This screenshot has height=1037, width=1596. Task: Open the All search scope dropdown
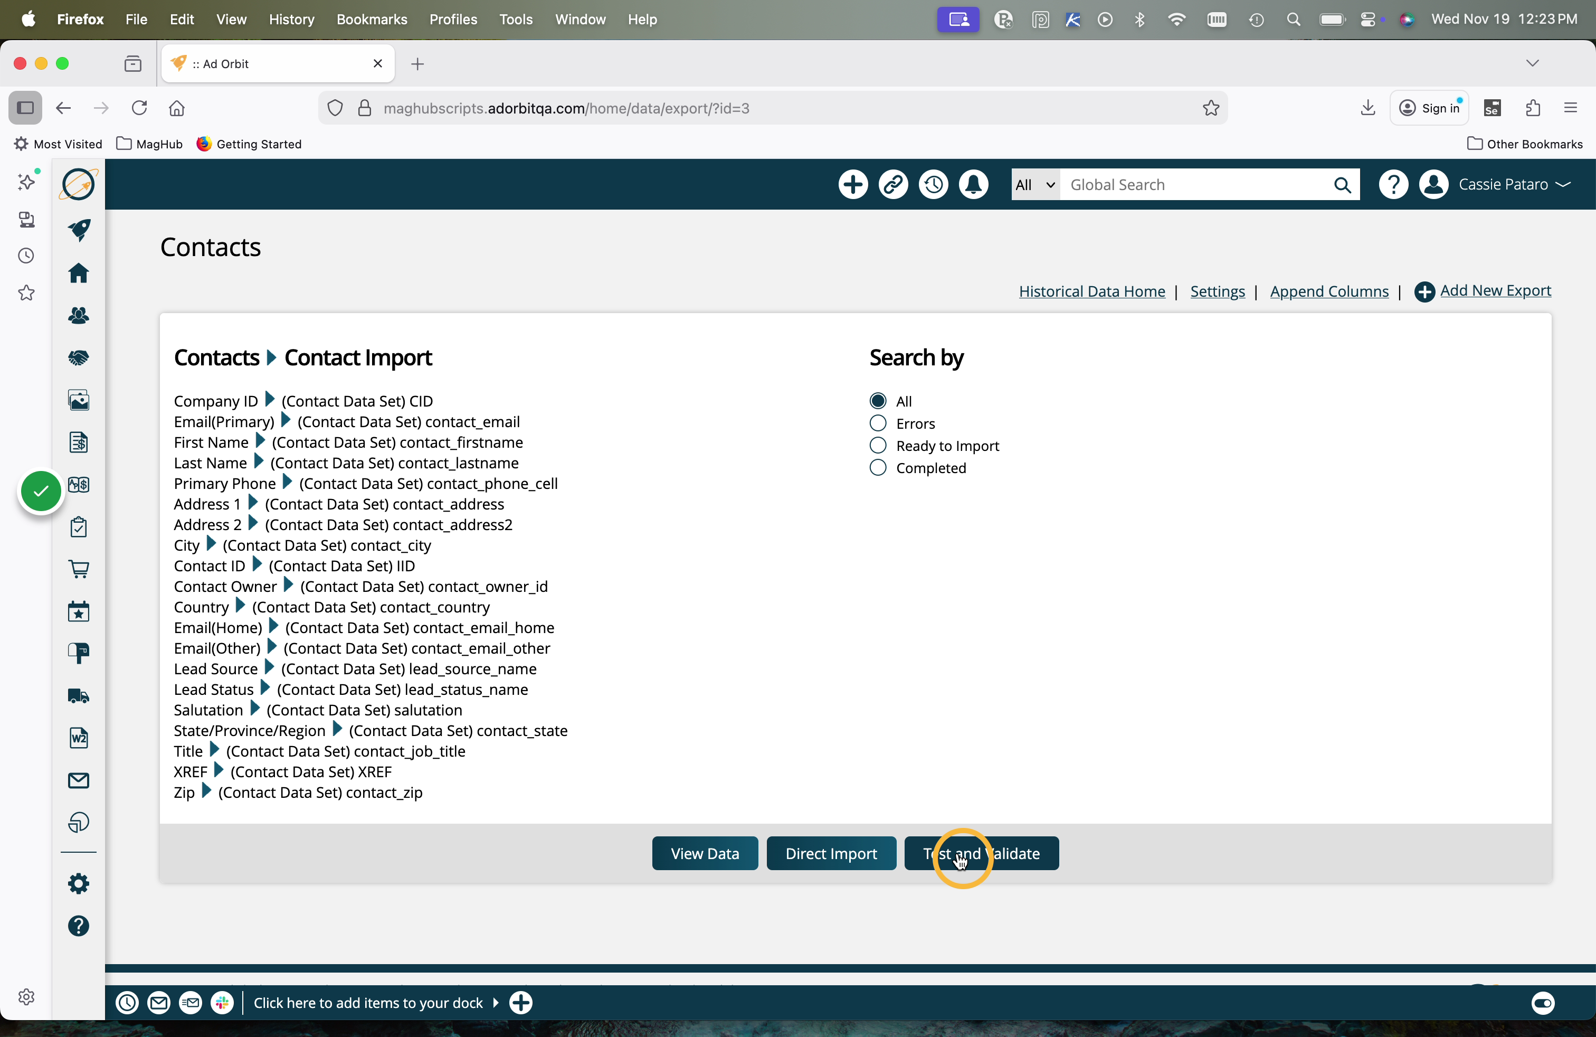point(1035,184)
